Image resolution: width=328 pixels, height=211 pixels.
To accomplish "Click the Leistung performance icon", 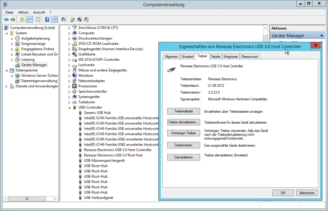I will [17, 60].
